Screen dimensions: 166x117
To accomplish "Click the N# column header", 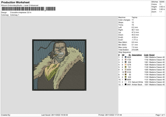I will (x=123, y=55).
